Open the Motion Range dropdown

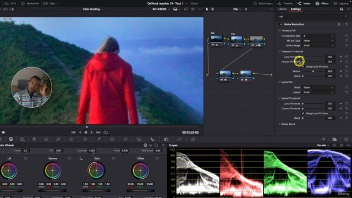click(x=318, y=46)
